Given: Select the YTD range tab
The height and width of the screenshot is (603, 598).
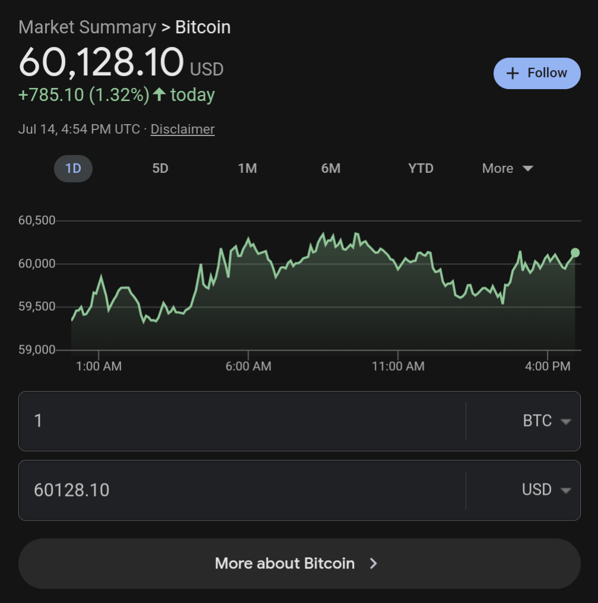Looking at the screenshot, I should [420, 168].
